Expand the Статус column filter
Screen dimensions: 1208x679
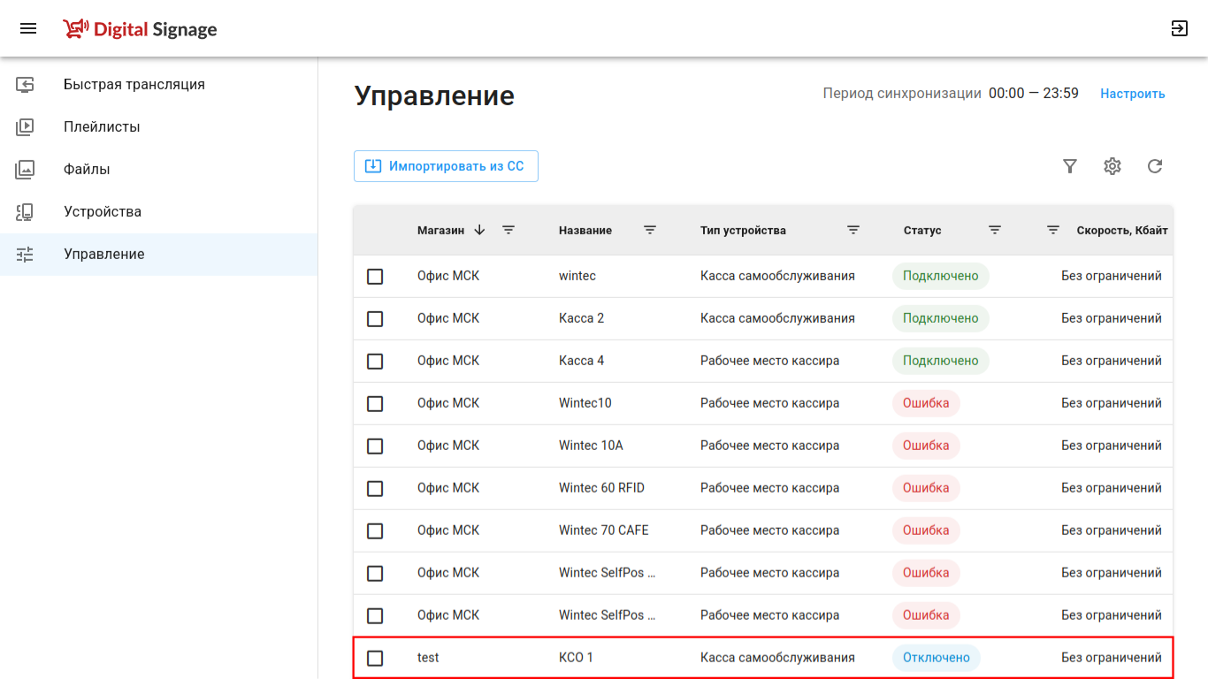995,230
